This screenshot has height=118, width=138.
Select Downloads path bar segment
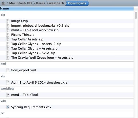coord(77,3)
